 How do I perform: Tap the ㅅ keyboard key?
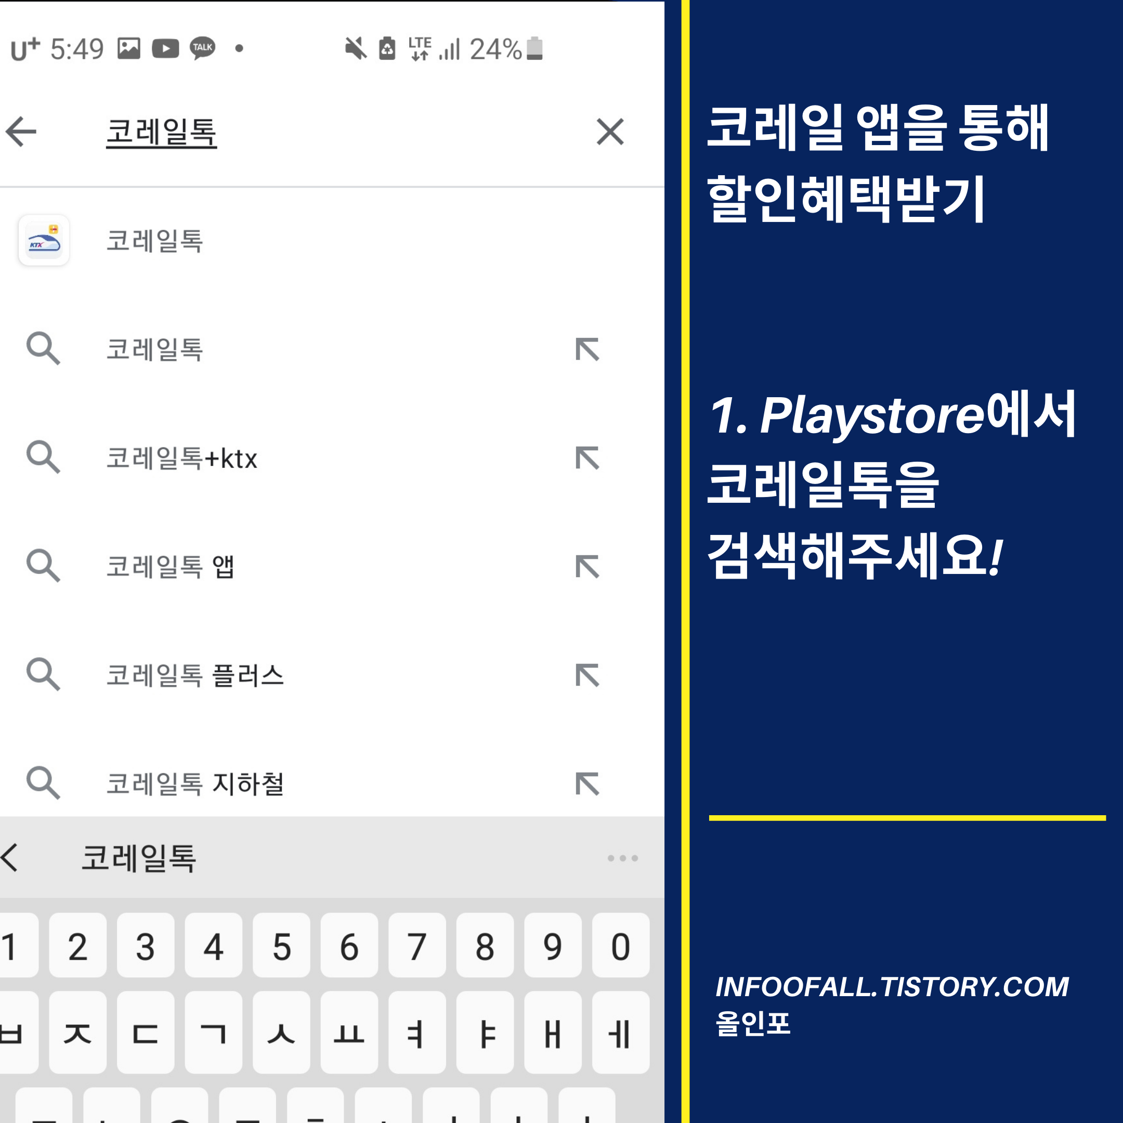(281, 1033)
